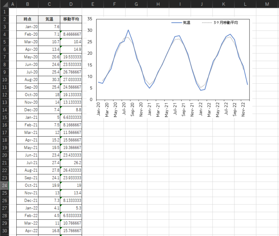Click the row 24 header

[x=4, y=185]
